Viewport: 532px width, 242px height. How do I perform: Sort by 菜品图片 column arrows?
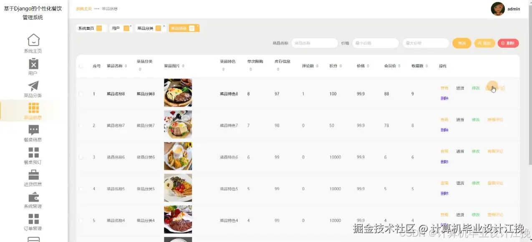pyautogui.click(x=183, y=66)
